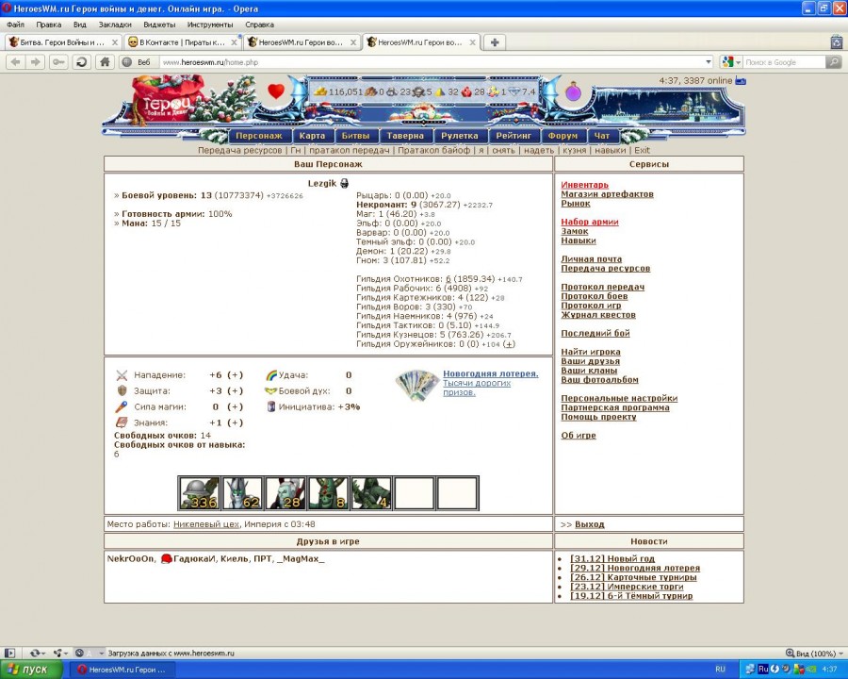The image size is (848, 679).
Task: Click the gold resource icon in header
Action: click(320, 91)
